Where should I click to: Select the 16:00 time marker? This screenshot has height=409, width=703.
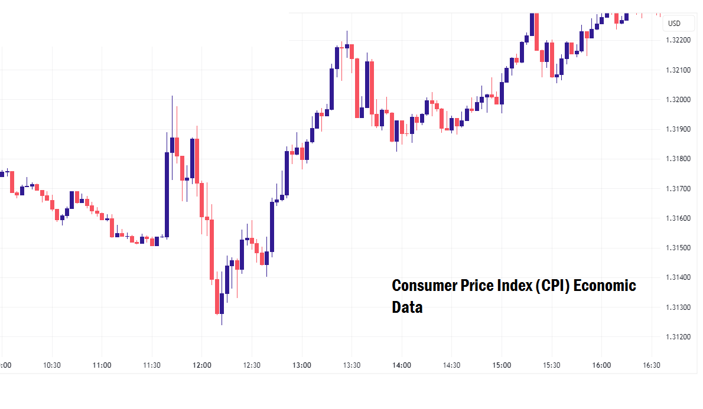[601, 365]
